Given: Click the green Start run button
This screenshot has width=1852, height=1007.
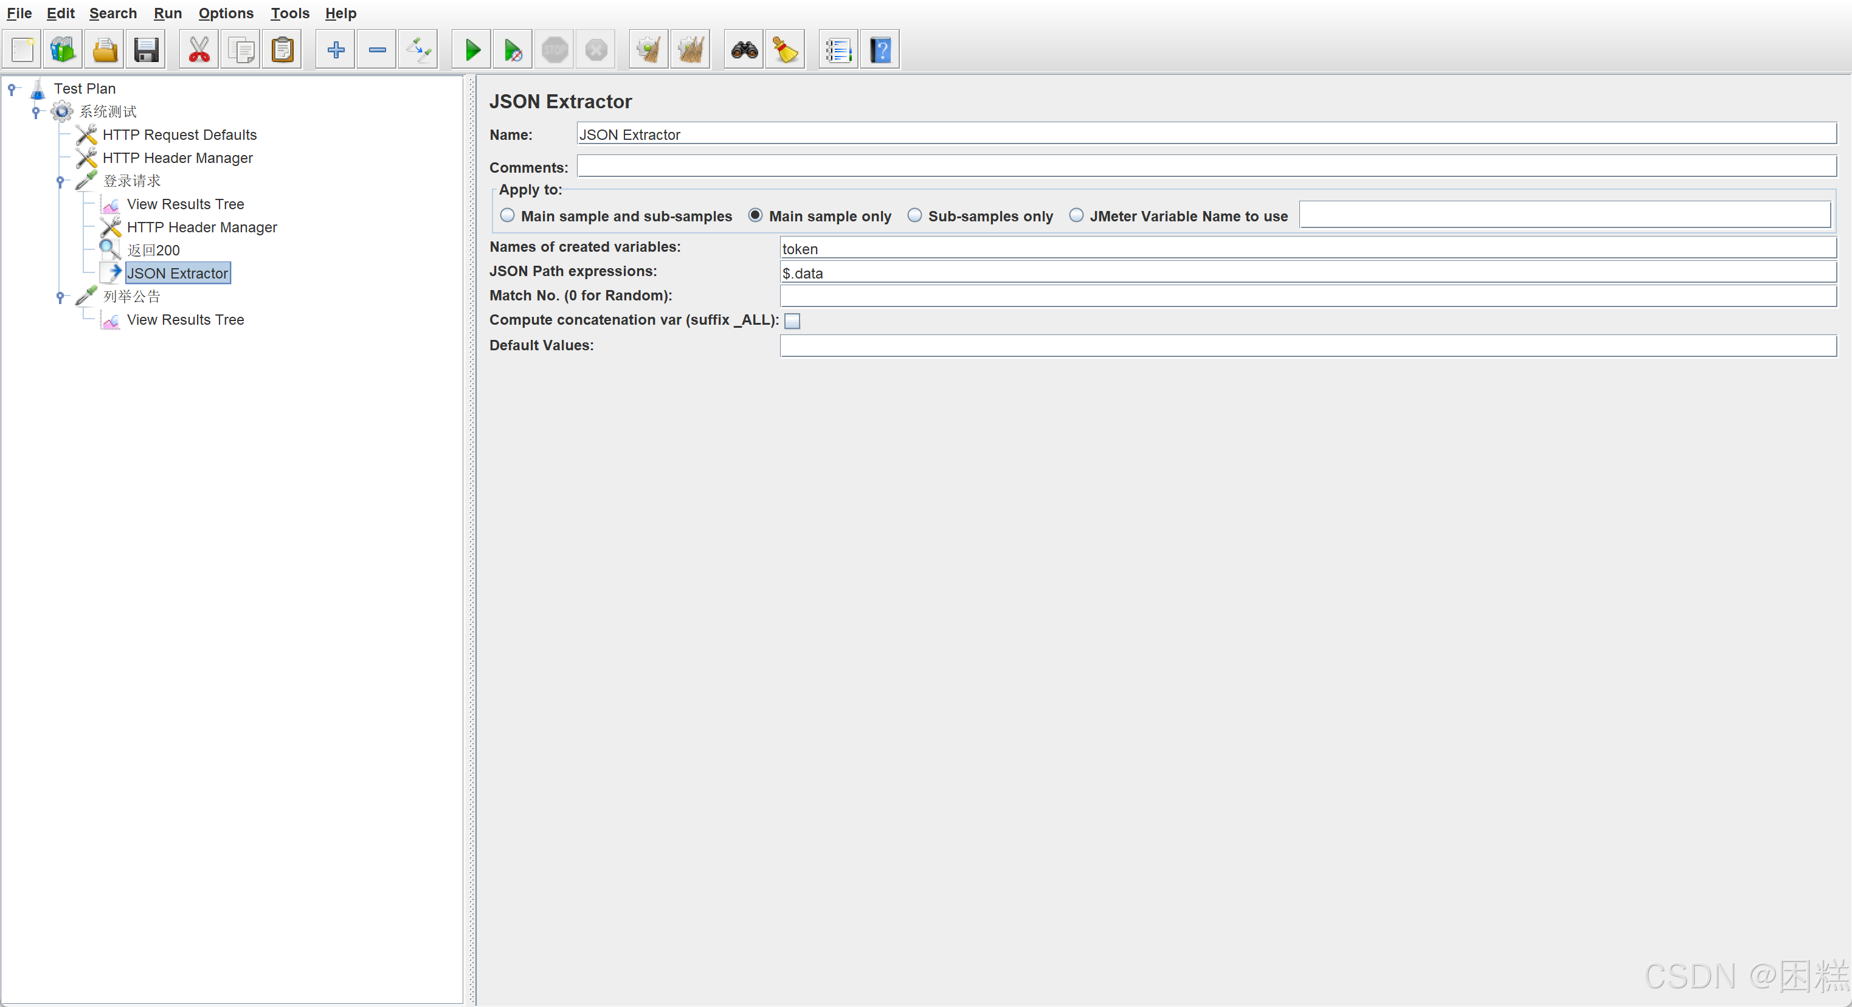Looking at the screenshot, I should 472,50.
